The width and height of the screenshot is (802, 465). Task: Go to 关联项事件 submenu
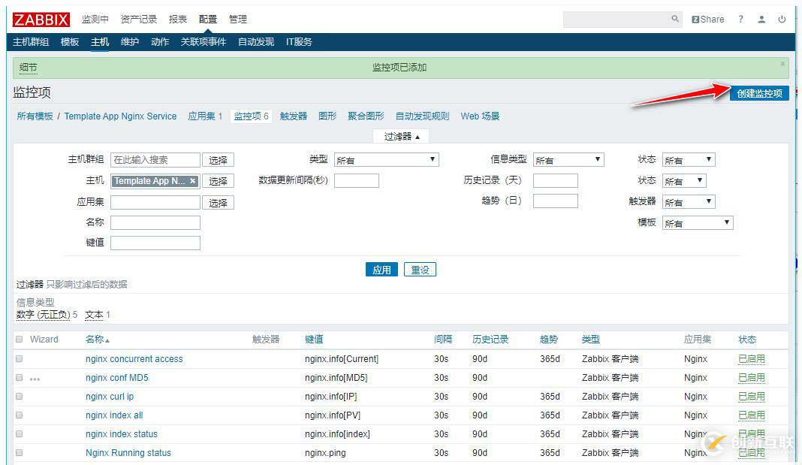click(x=203, y=42)
